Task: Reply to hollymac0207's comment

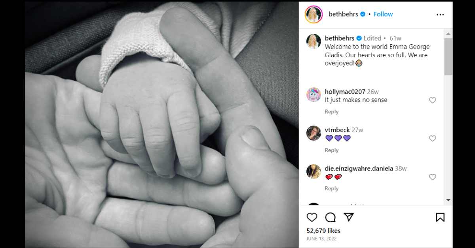Action: (x=332, y=112)
